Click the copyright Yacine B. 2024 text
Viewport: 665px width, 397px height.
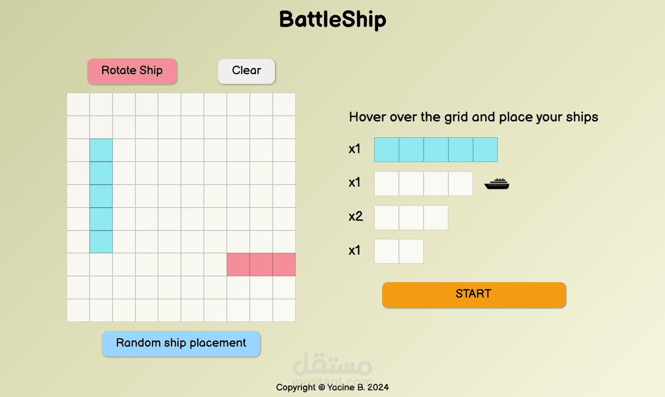pyautogui.click(x=332, y=387)
